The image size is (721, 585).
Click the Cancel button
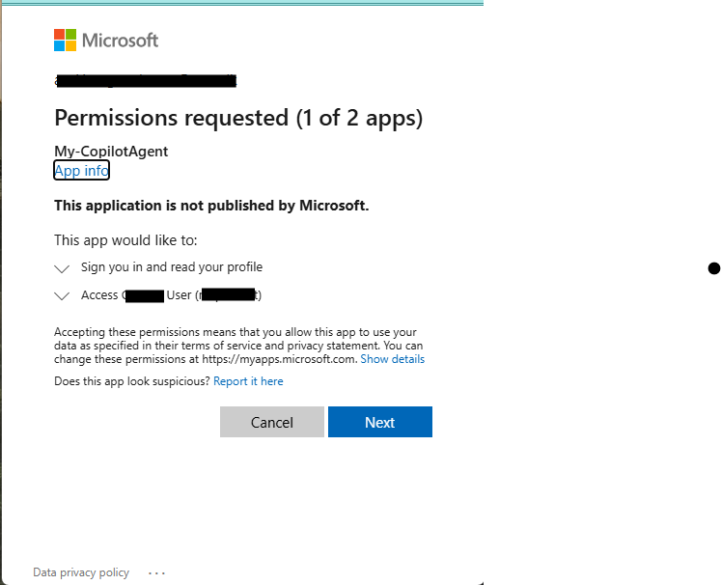tap(272, 422)
